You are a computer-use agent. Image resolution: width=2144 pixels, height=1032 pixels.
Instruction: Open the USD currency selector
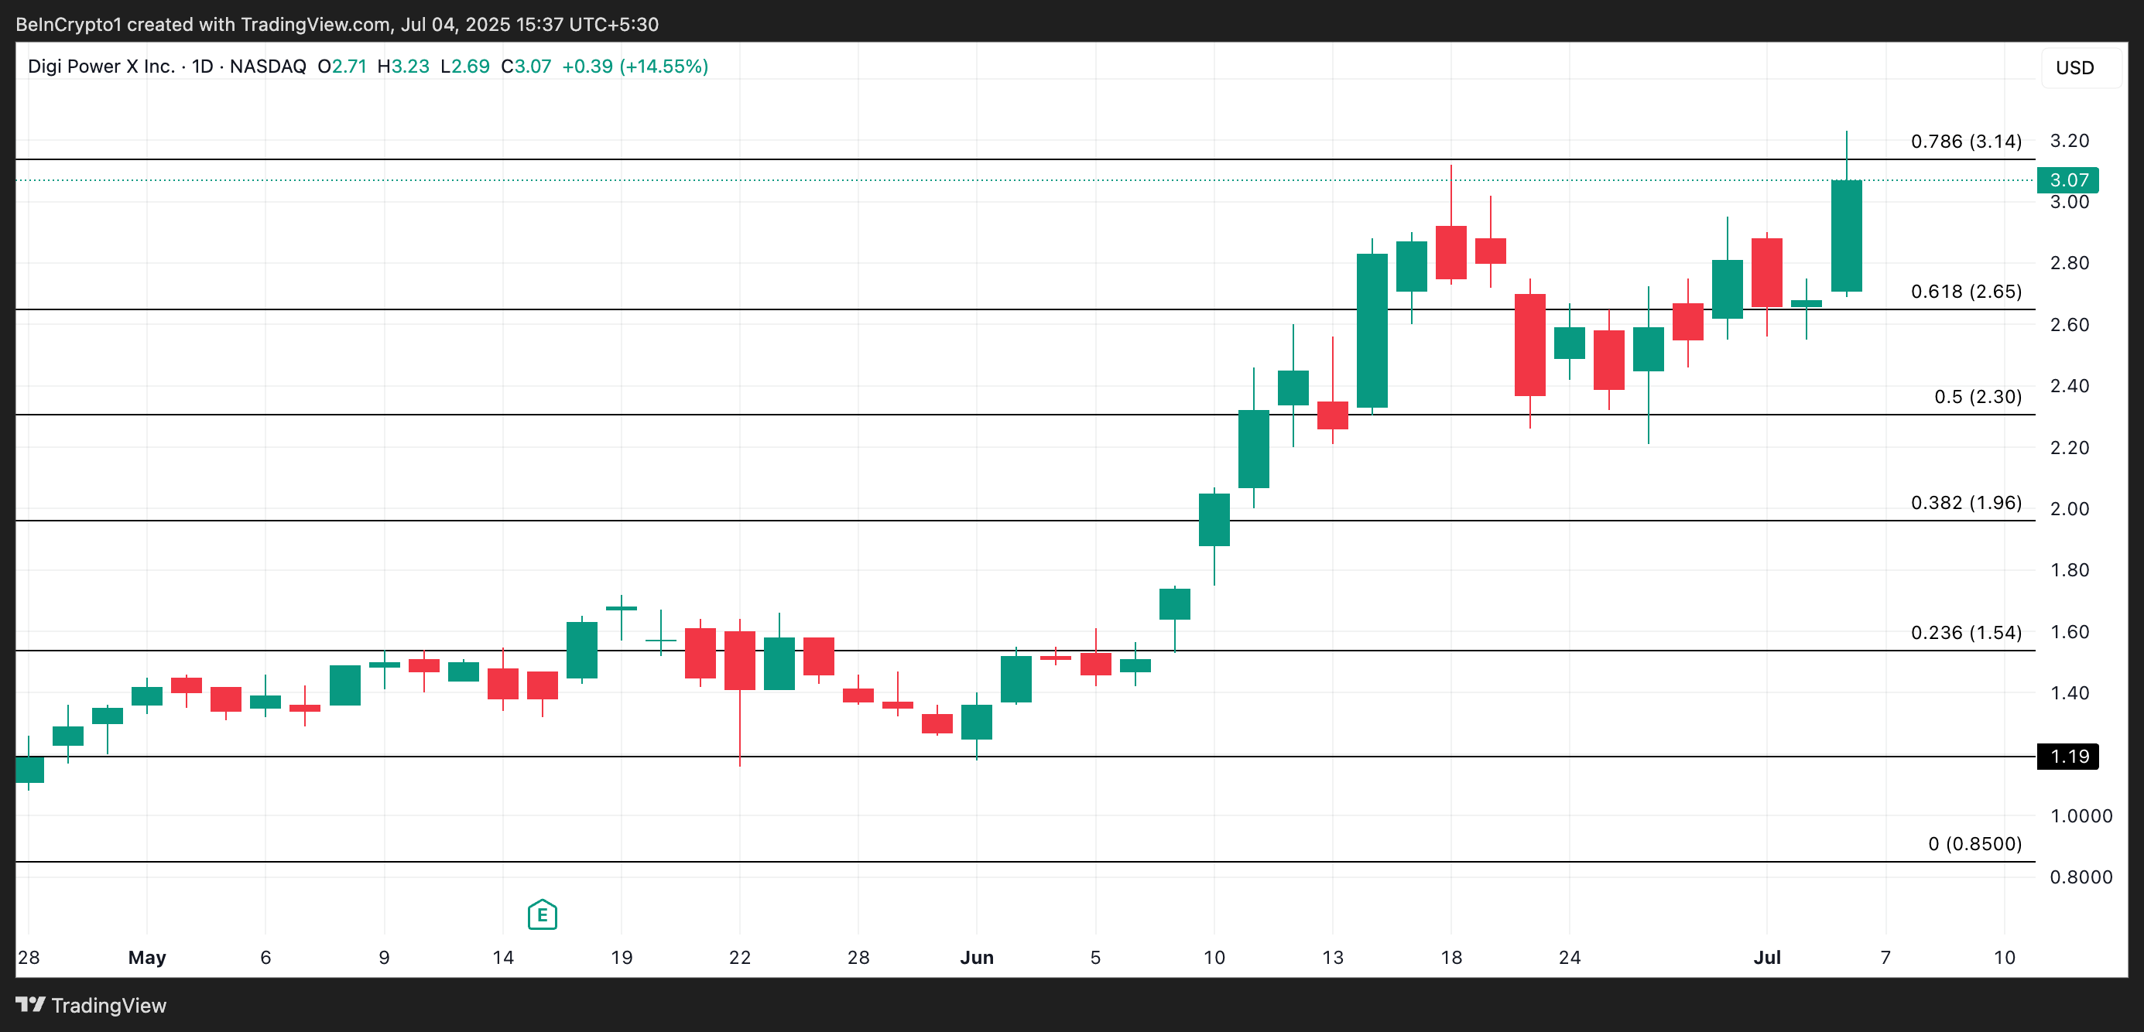tap(2074, 67)
